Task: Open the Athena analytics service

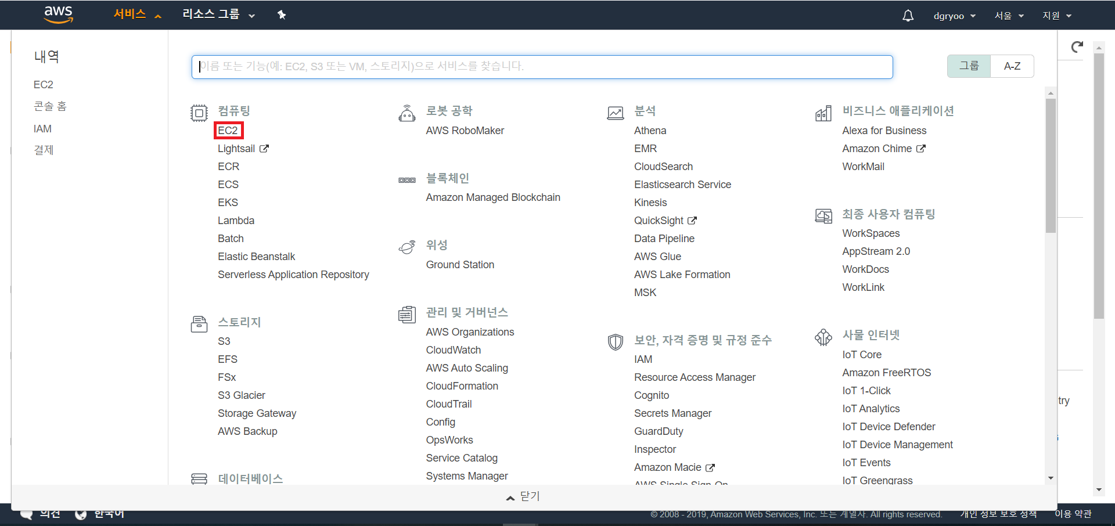Action: pos(650,131)
